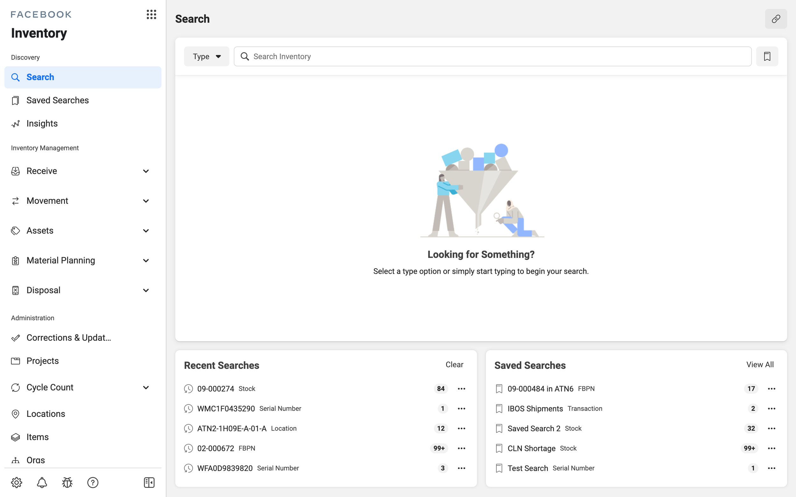This screenshot has width=796, height=497.
Task: Click the copy link icon button
Action: coord(775,19)
